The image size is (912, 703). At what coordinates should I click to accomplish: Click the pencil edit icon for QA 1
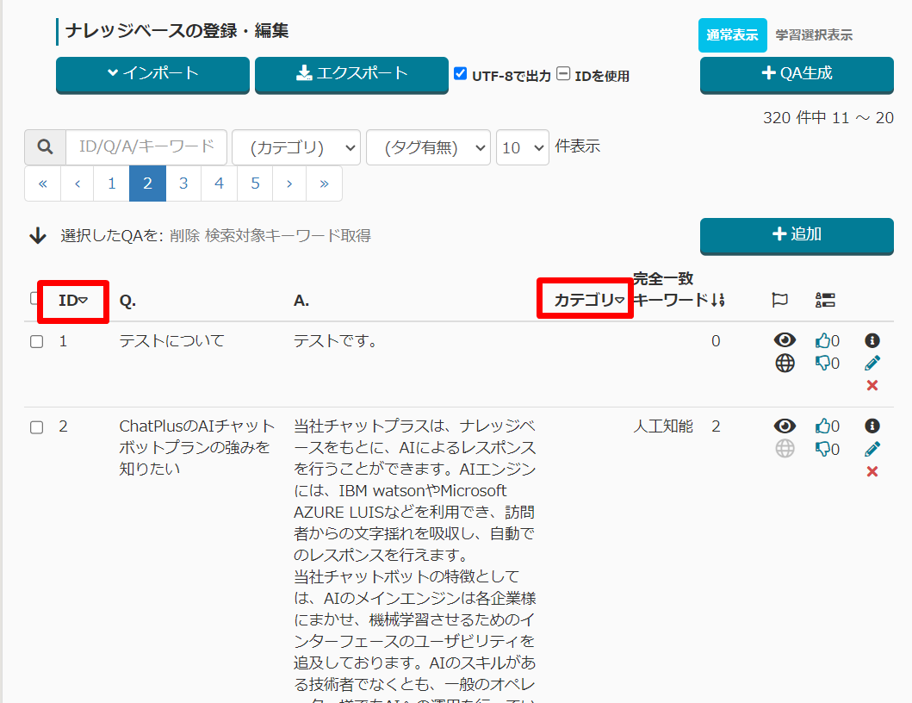tap(872, 364)
